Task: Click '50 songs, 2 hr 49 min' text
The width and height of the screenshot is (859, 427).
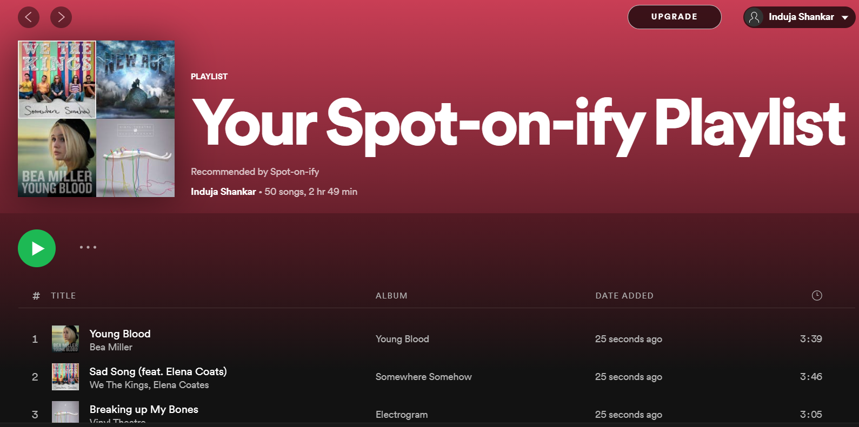Action: pyautogui.click(x=311, y=192)
